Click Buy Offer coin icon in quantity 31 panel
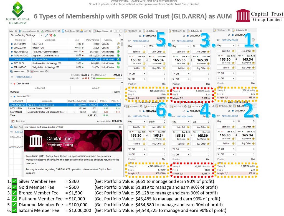Image resolution: width=284 pixels, height=216 pixels. click(209, 68)
